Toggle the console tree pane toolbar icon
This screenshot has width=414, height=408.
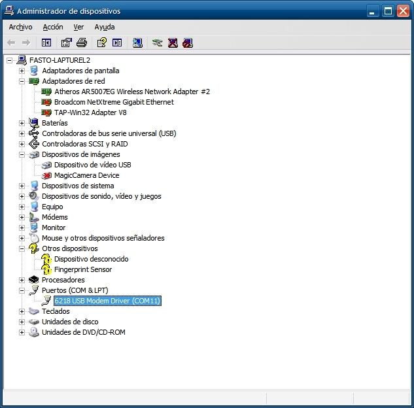click(x=46, y=42)
